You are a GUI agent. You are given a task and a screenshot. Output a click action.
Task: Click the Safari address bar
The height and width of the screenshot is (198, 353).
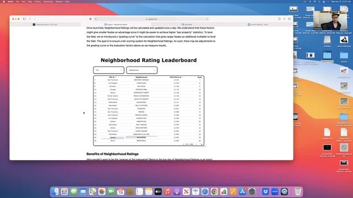[x=152, y=19]
